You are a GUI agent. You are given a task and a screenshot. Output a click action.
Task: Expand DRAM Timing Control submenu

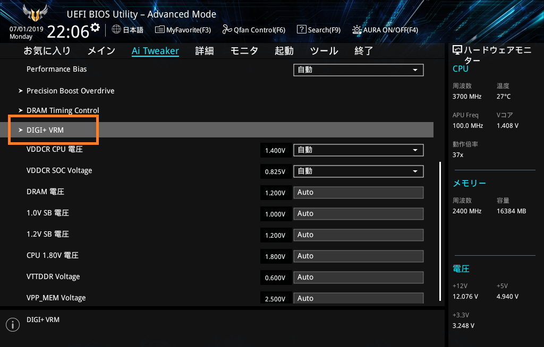(63, 110)
